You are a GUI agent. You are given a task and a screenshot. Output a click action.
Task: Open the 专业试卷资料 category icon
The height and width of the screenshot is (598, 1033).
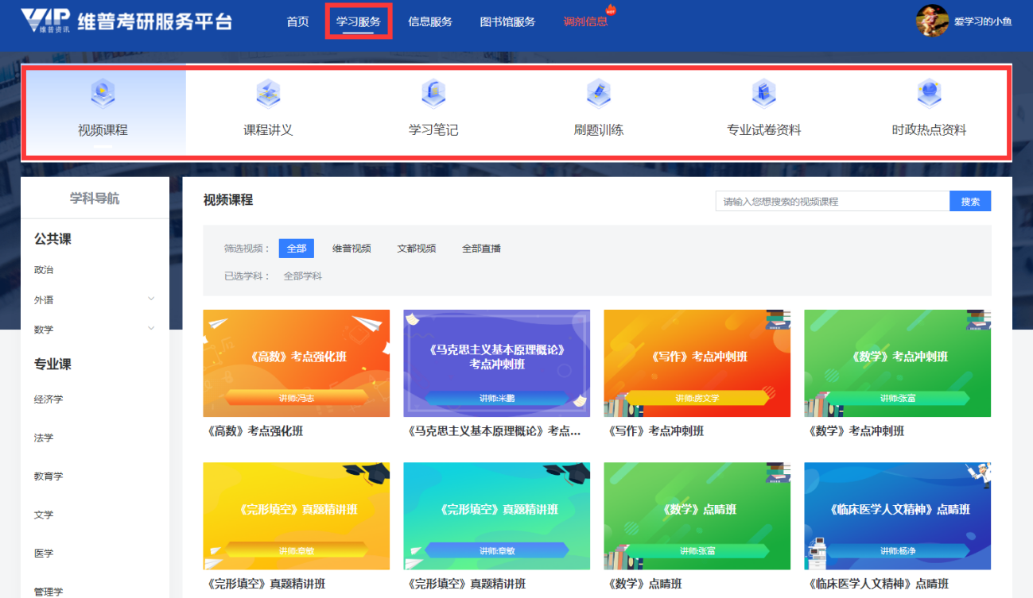coord(763,94)
